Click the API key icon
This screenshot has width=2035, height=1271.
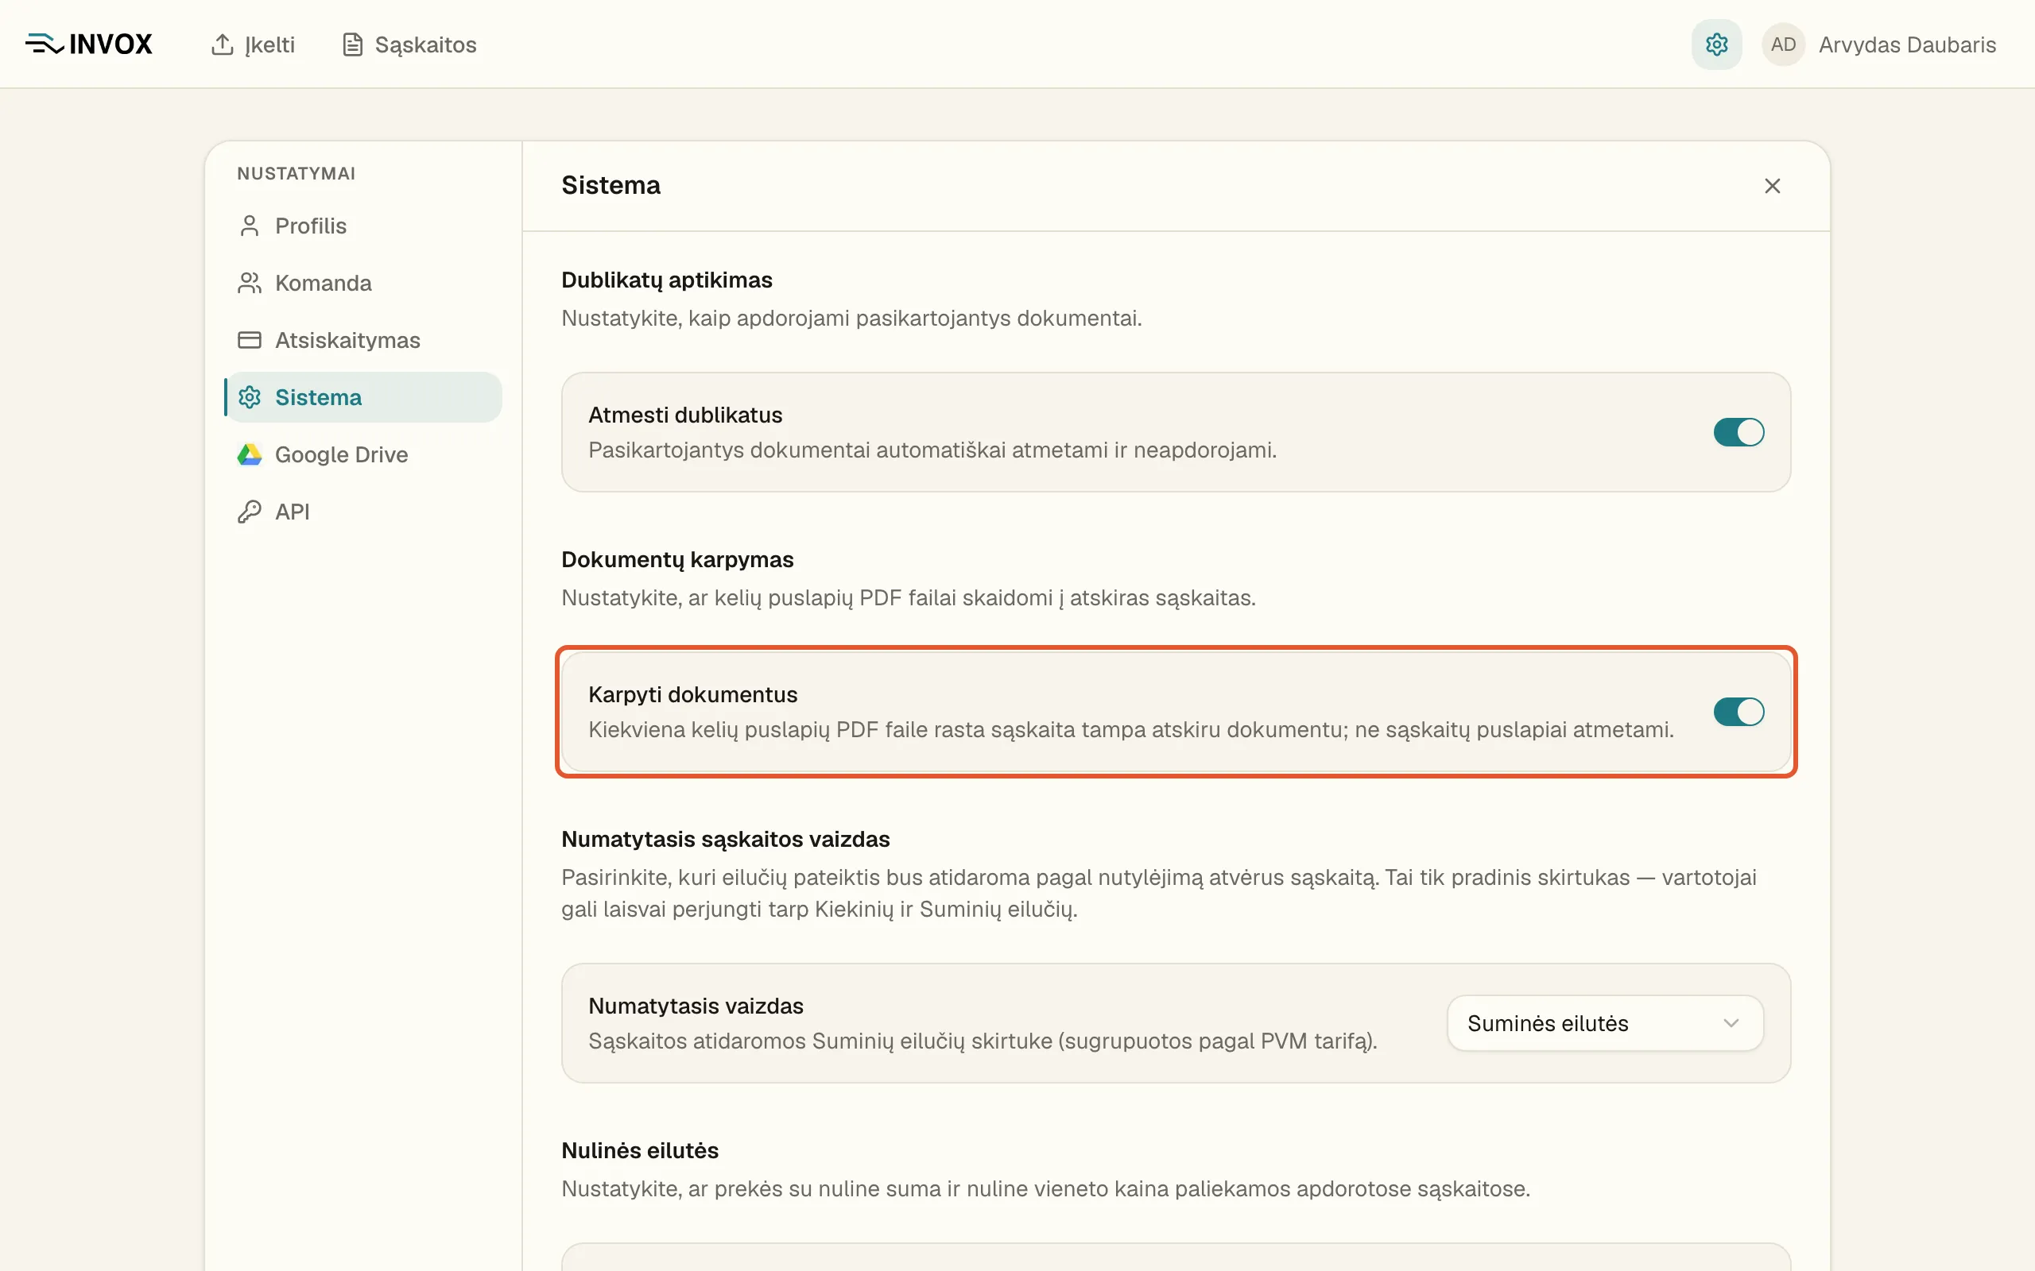tap(249, 512)
